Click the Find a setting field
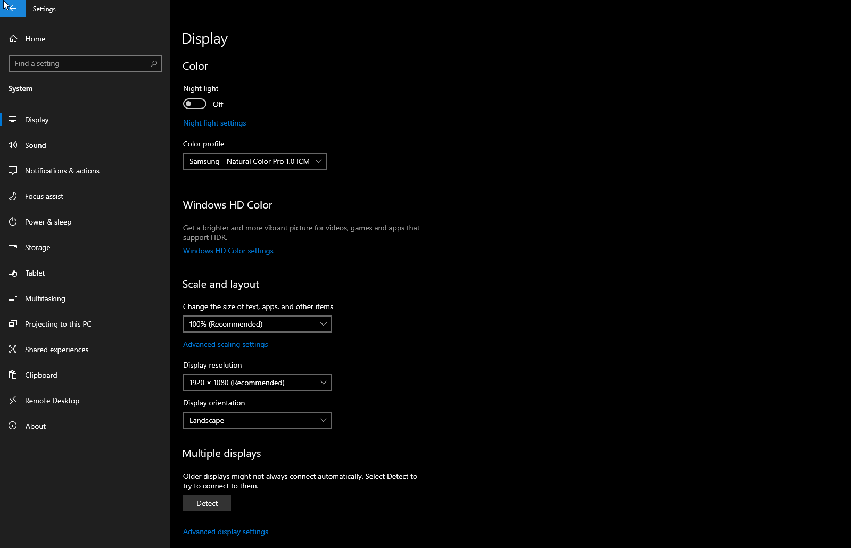The width and height of the screenshot is (851, 548). [80, 64]
